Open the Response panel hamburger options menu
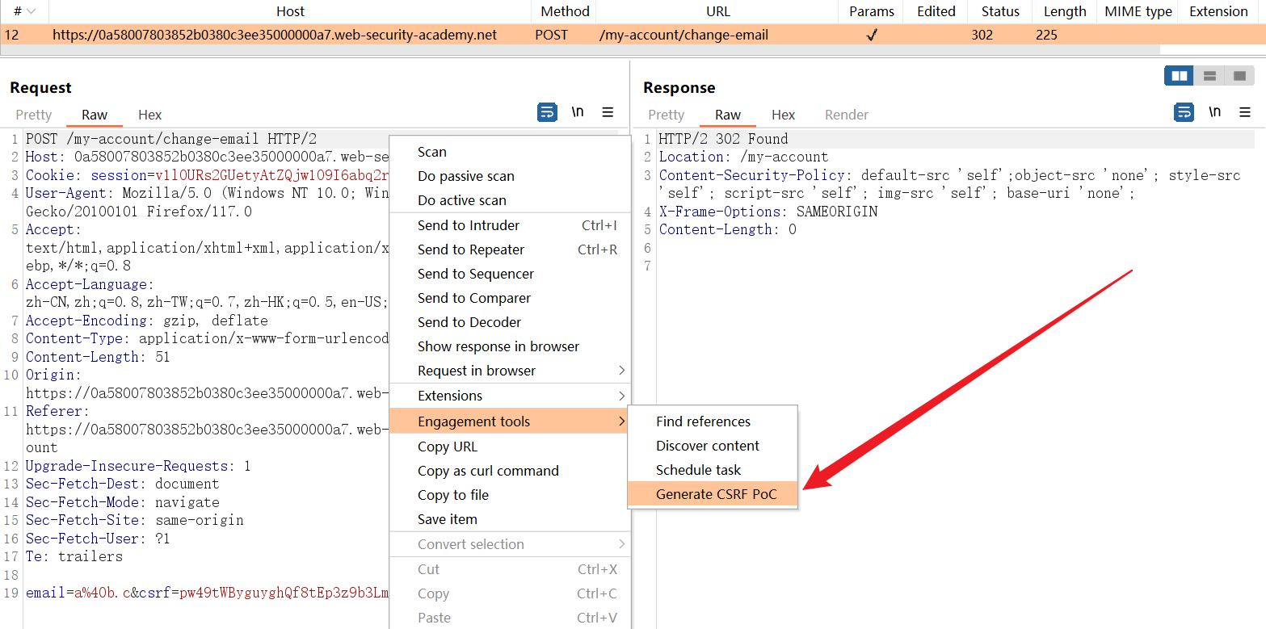Viewport: 1266px width, 629px height. pyautogui.click(x=1245, y=112)
